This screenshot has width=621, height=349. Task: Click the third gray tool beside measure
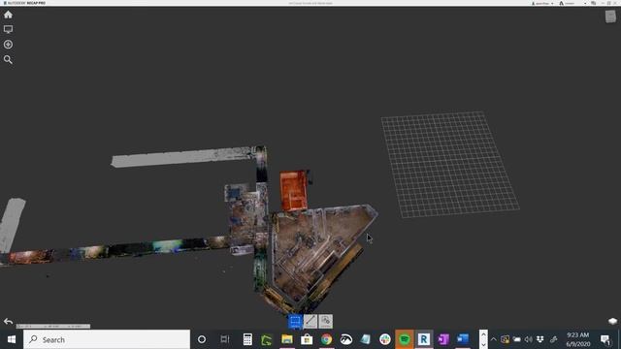click(x=326, y=322)
